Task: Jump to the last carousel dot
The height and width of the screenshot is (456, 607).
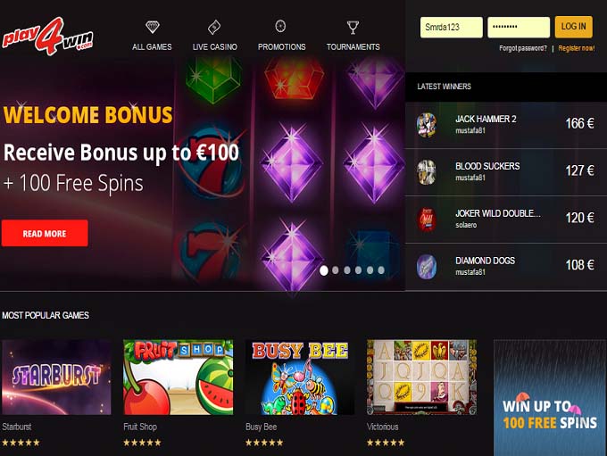Action: tap(381, 270)
